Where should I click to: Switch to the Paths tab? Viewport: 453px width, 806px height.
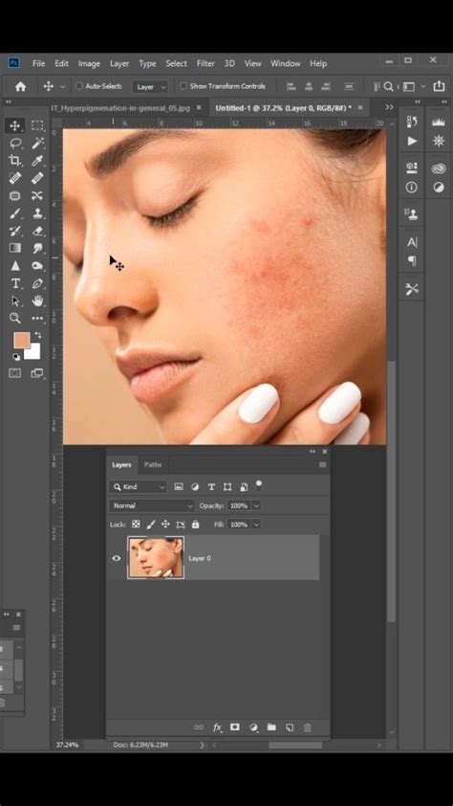(152, 464)
